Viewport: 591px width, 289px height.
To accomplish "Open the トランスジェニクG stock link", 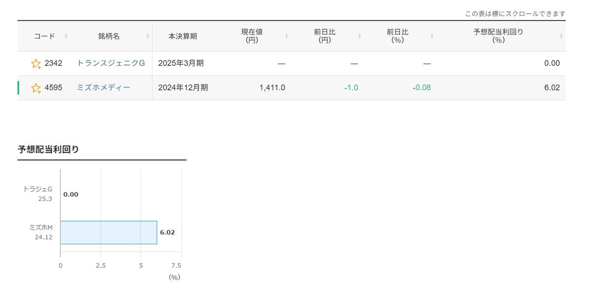I will pyautogui.click(x=111, y=63).
